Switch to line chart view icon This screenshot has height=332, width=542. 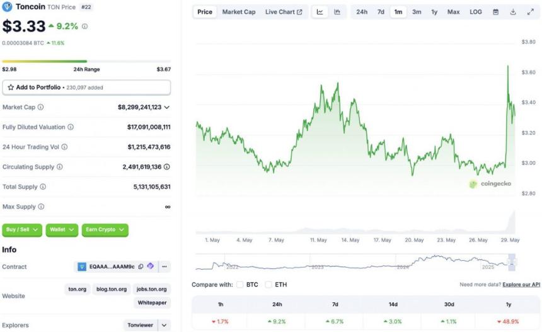pyautogui.click(x=320, y=12)
